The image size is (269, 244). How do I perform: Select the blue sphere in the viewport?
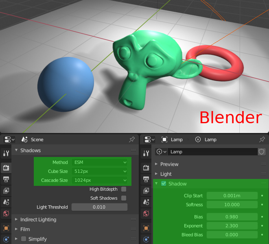click(x=66, y=84)
